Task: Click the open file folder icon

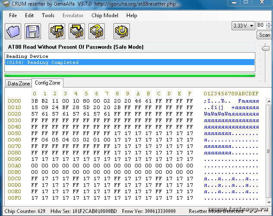Action: click(13, 31)
